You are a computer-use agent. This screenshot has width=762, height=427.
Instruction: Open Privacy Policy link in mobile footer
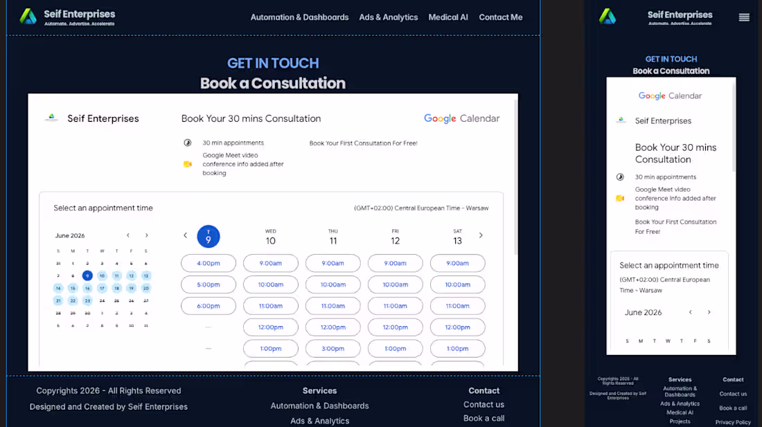tap(733, 422)
